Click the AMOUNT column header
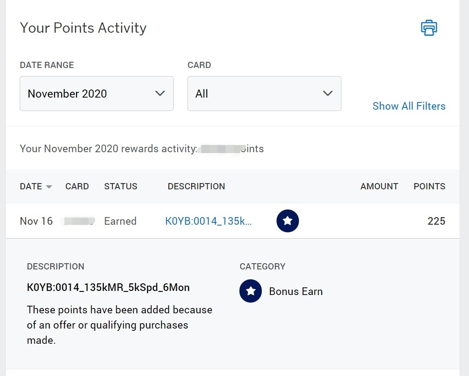 click(379, 186)
